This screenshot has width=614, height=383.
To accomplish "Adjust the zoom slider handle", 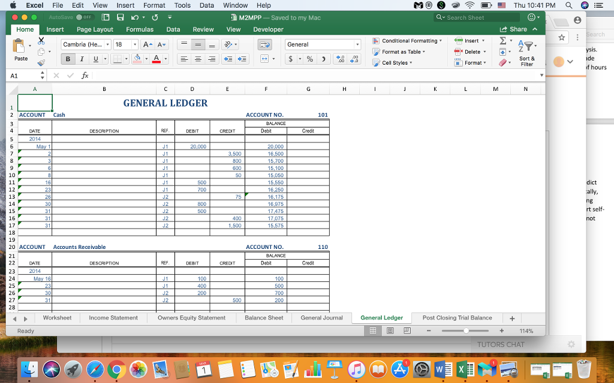I will [466, 330].
